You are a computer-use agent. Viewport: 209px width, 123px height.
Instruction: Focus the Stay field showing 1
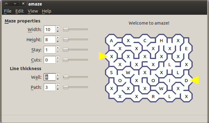50,50
